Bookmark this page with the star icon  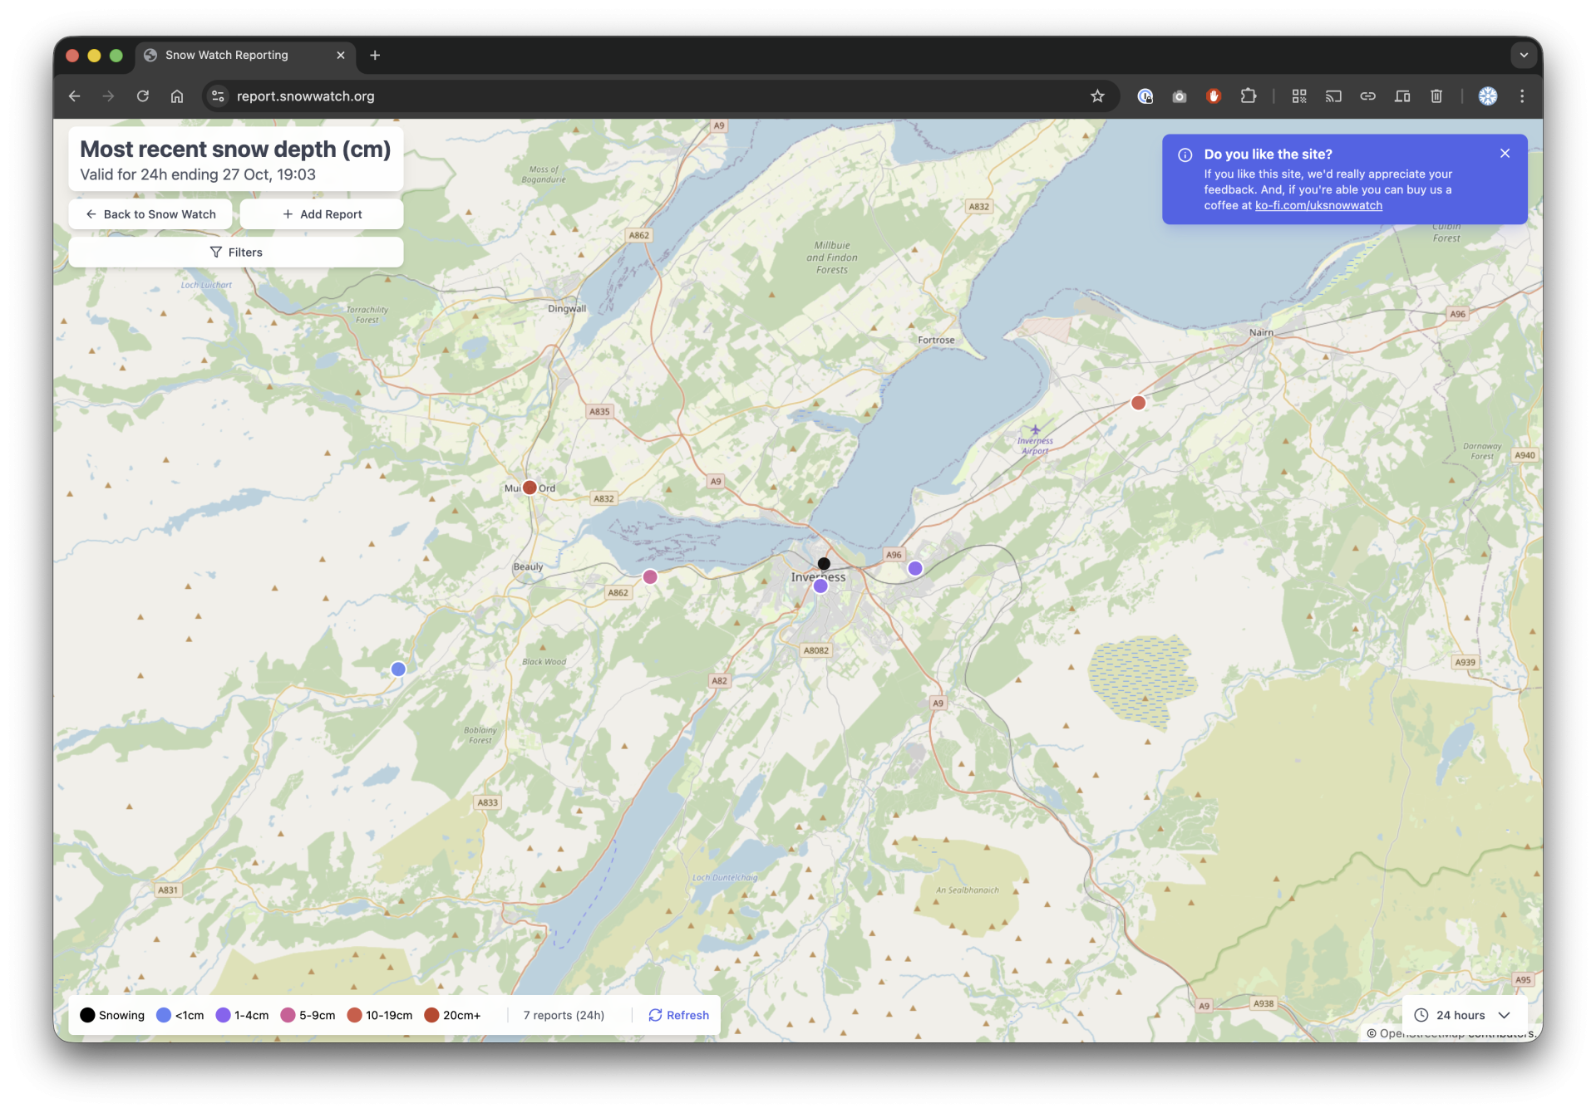click(x=1097, y=96)
